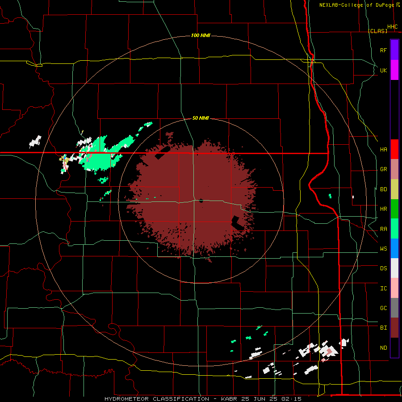Click the NEXLAB-College of DuPage credit
This screenshot has height=402, width=402.
[x=356, y=5]
